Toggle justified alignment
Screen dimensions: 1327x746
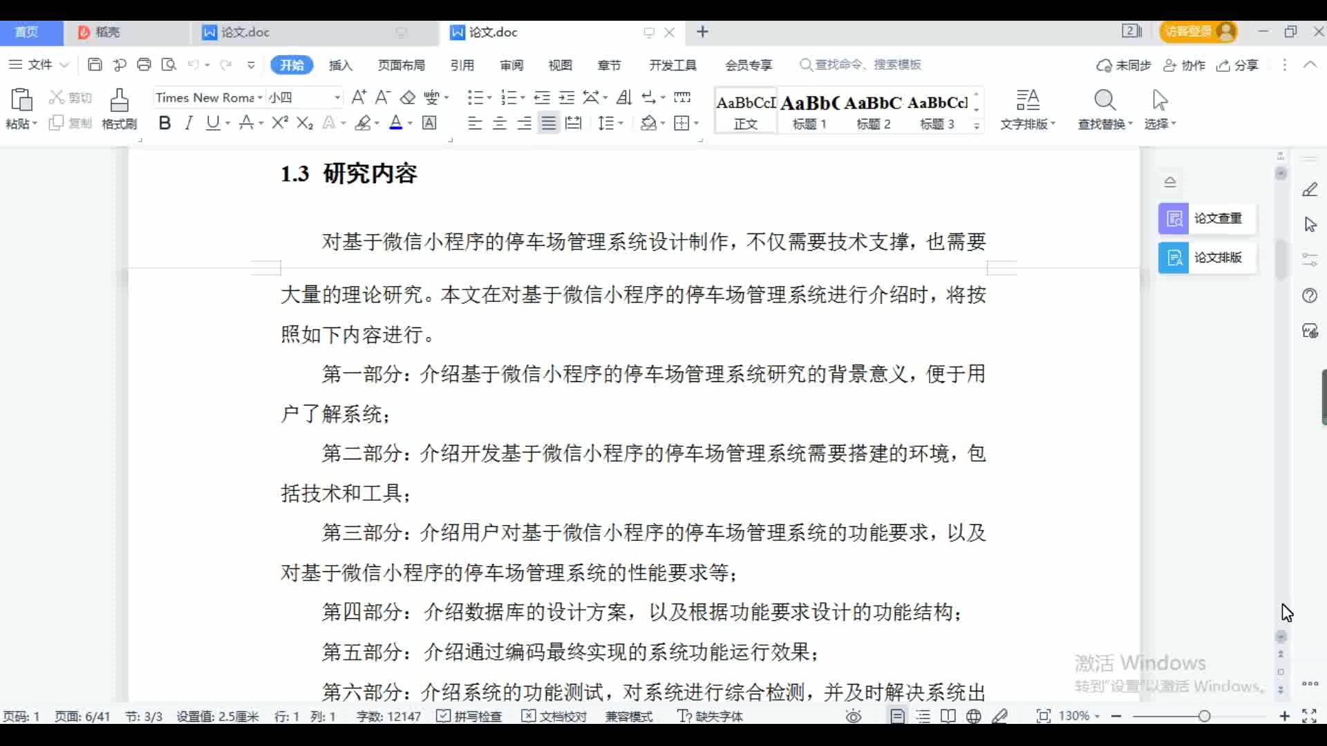[549, 123]
